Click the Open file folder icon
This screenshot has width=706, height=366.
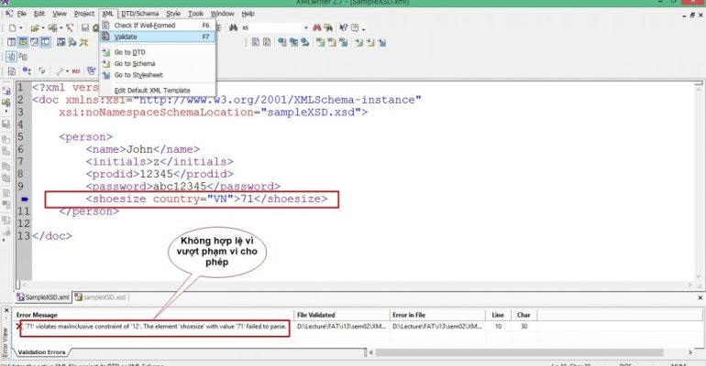pos(35,27)
